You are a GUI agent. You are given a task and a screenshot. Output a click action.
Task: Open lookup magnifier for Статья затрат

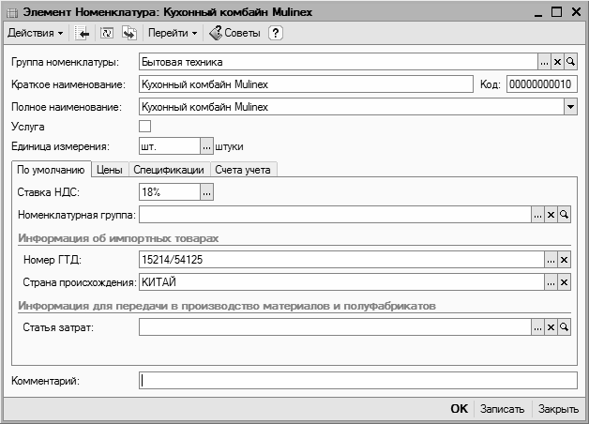(x=564, y=327)
